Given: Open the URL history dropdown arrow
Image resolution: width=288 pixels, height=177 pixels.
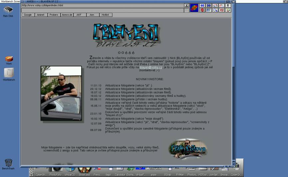Looking at the screenshot, I should pyautogui.click(x=186, y=6).
